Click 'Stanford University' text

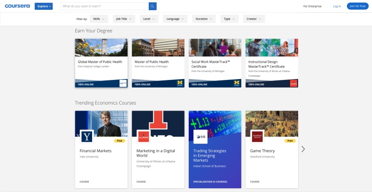(262, 157)
